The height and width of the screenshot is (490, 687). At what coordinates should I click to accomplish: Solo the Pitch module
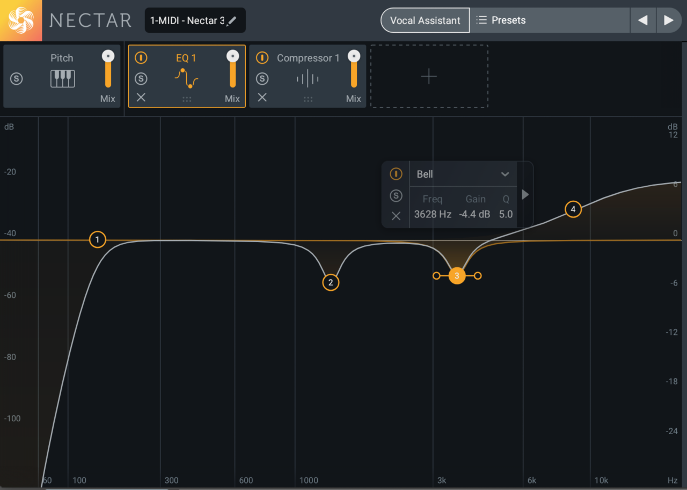click(x=17, y=79)
